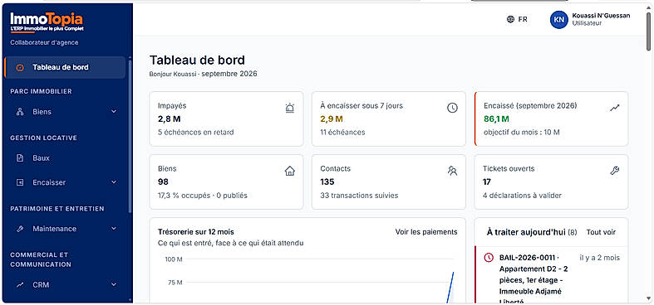The height and width of the screenshot is (305, 654).
Task: Click the '75 M' chart axis label
Action: 175,282
